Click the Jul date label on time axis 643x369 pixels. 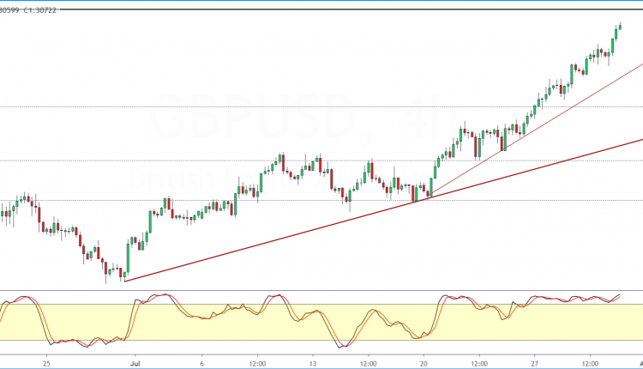coord(135,364)
